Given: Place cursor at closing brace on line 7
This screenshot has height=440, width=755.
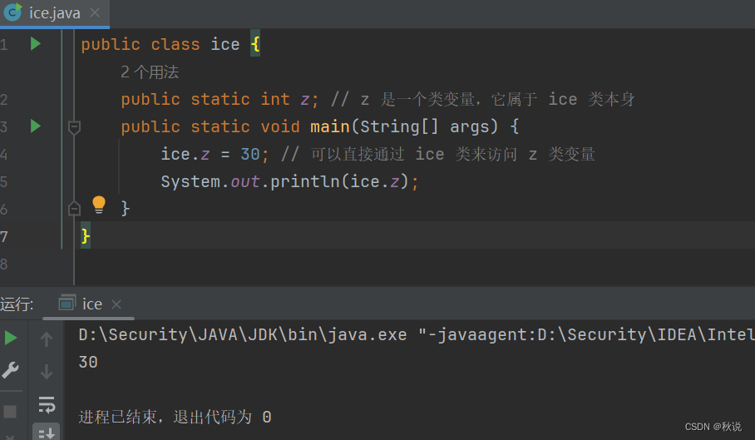Looking at the screenshot, I should tap(85, 236).
